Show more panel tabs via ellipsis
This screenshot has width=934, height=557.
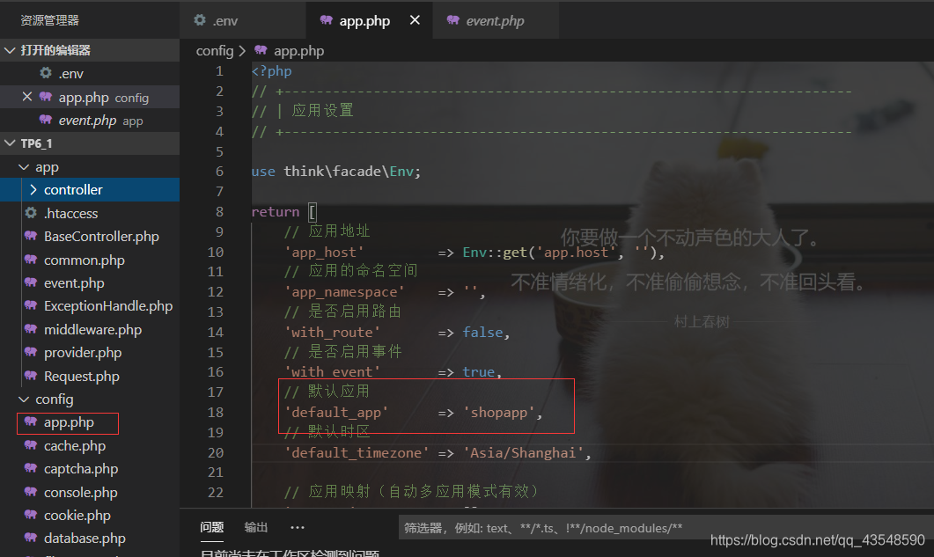point(298,527)
